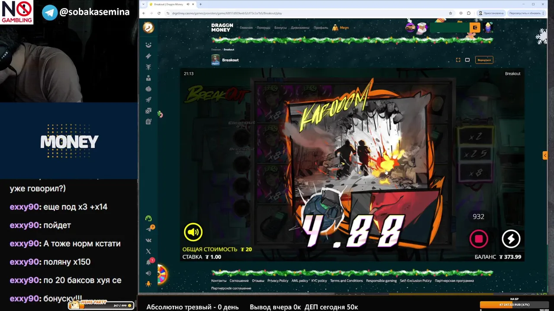The width and height of the screenshot is (554, 311).
Task: Click the НА БР progress bar
Action: click(514, 305)
